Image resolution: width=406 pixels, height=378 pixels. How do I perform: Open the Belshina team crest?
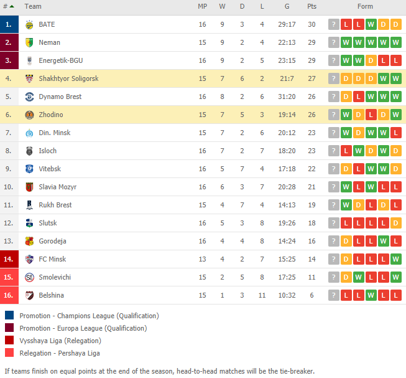(x=29, y=295)
